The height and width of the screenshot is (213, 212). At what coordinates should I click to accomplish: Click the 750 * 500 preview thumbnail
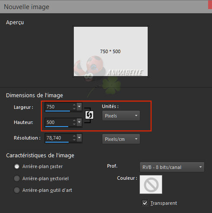111,51
